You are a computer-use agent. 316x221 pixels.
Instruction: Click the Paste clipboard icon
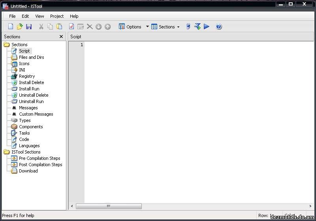pos(59,27)
